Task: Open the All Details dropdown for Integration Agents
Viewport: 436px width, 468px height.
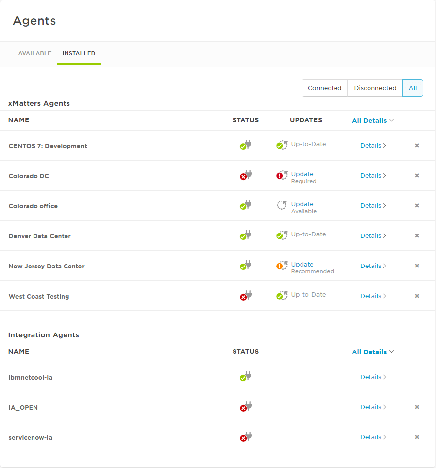Action: (372, 352)
